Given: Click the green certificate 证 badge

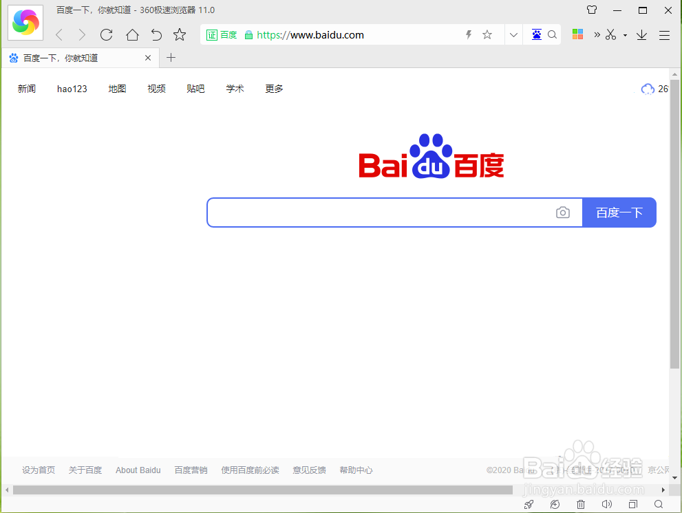Looking at the screenshot, I should coord(212,35).
